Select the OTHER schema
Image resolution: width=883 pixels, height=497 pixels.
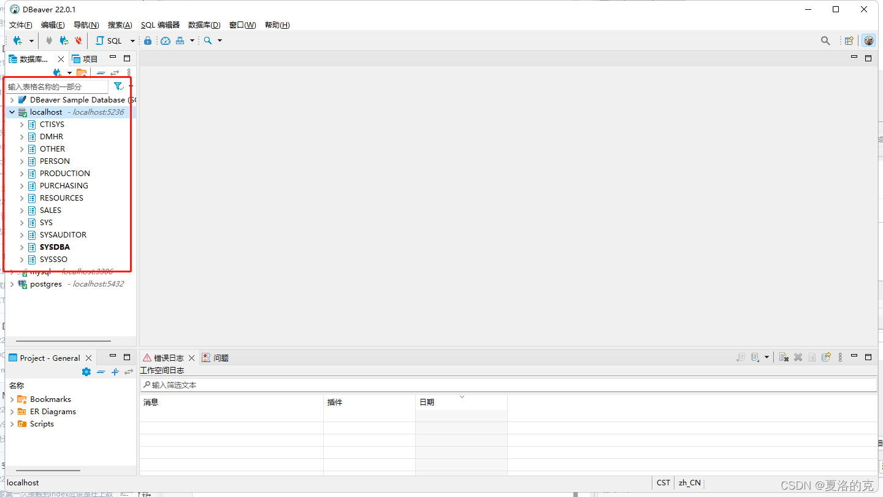[52, 148]
